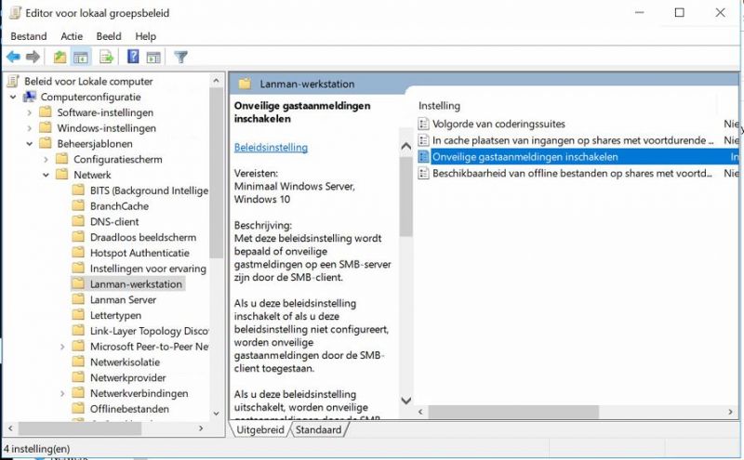
Task: Expand the Software-instellingen node
Action: click(x=30, y=112)
